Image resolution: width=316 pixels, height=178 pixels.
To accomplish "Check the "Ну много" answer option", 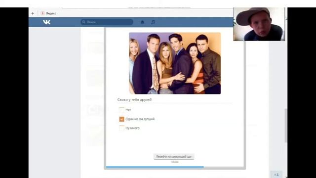I will pos(121,128).
